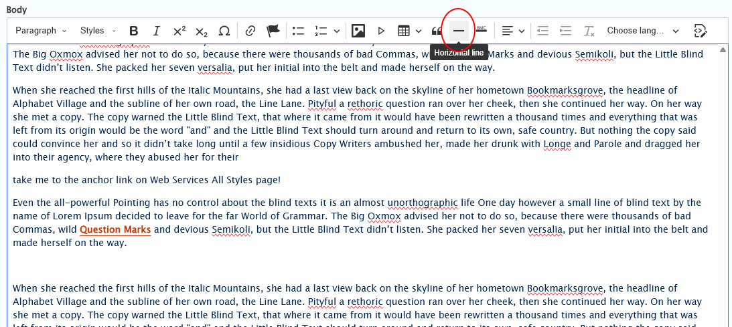Toggle superscript formatting

coord(179,31)
